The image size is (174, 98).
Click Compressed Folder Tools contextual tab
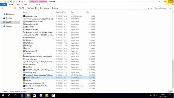[x=38, y=1]
